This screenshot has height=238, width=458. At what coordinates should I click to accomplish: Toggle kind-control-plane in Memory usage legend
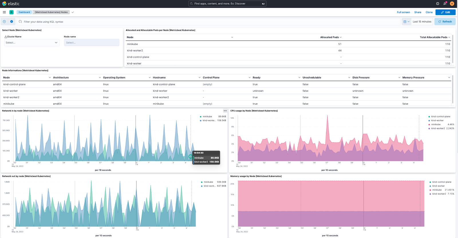click(442, 182)
